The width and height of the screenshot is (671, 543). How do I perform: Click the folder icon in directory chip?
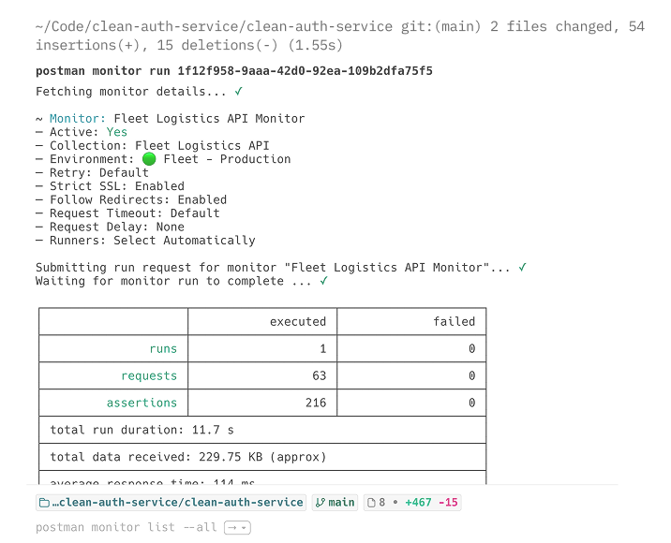[44, 503]
